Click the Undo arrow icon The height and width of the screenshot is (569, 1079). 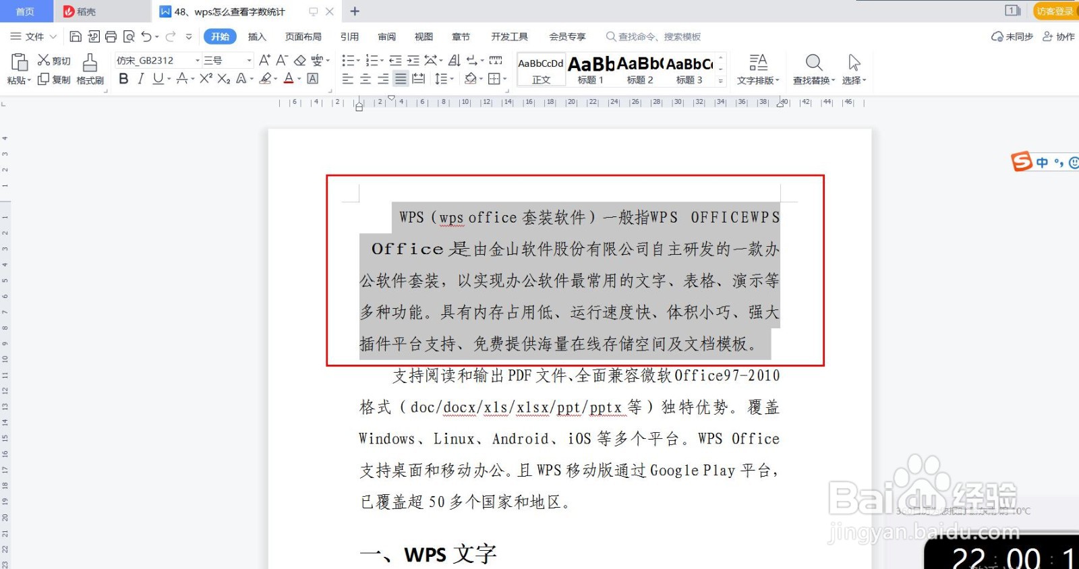click(146, 36)
